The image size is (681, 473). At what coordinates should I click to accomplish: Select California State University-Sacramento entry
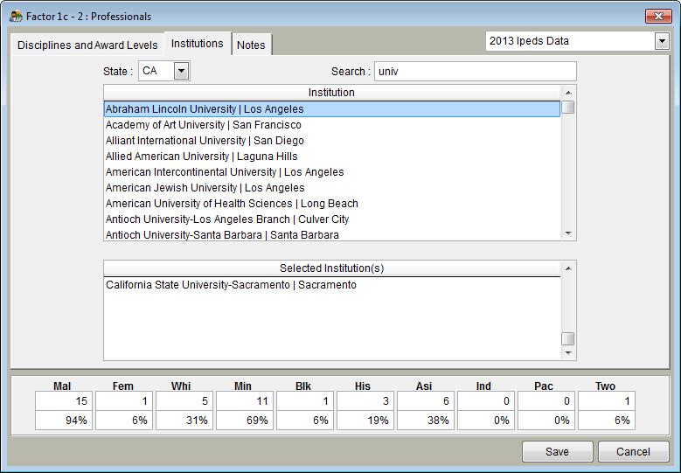coord(332,285)
